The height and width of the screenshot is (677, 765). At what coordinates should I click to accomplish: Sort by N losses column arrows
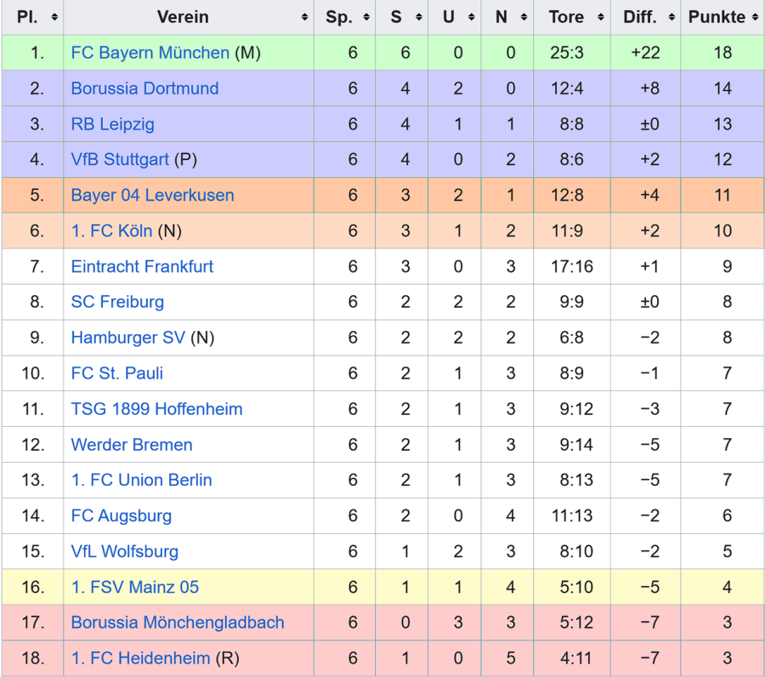pyautogui.click(x=525, y=17)
